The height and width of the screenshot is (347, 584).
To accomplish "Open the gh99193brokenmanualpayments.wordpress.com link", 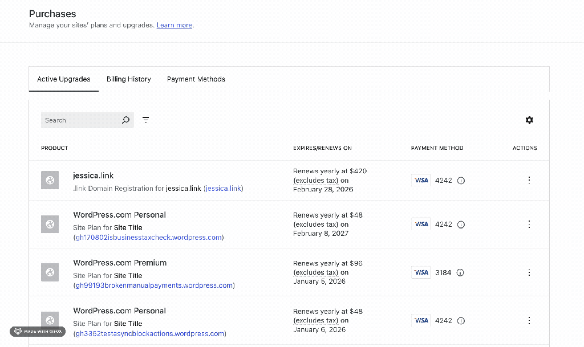I will pyautogui.click(x=154, y=285).
